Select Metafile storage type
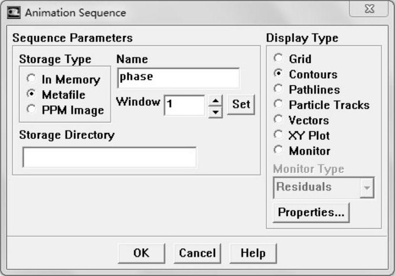The image size is (395, 276). click(x=32, y=94)
